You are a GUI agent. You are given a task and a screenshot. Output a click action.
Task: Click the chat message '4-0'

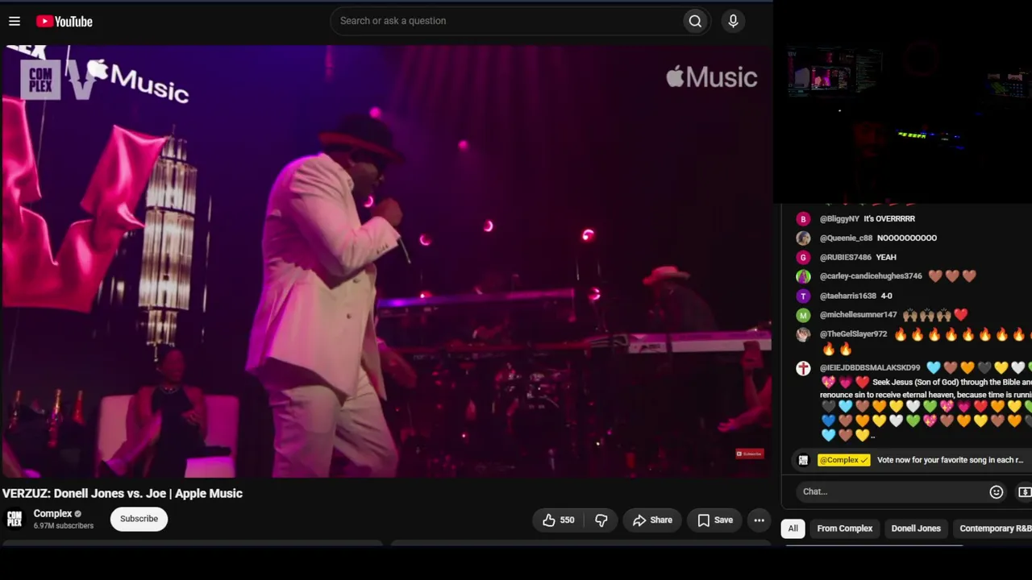click(887, 296)
